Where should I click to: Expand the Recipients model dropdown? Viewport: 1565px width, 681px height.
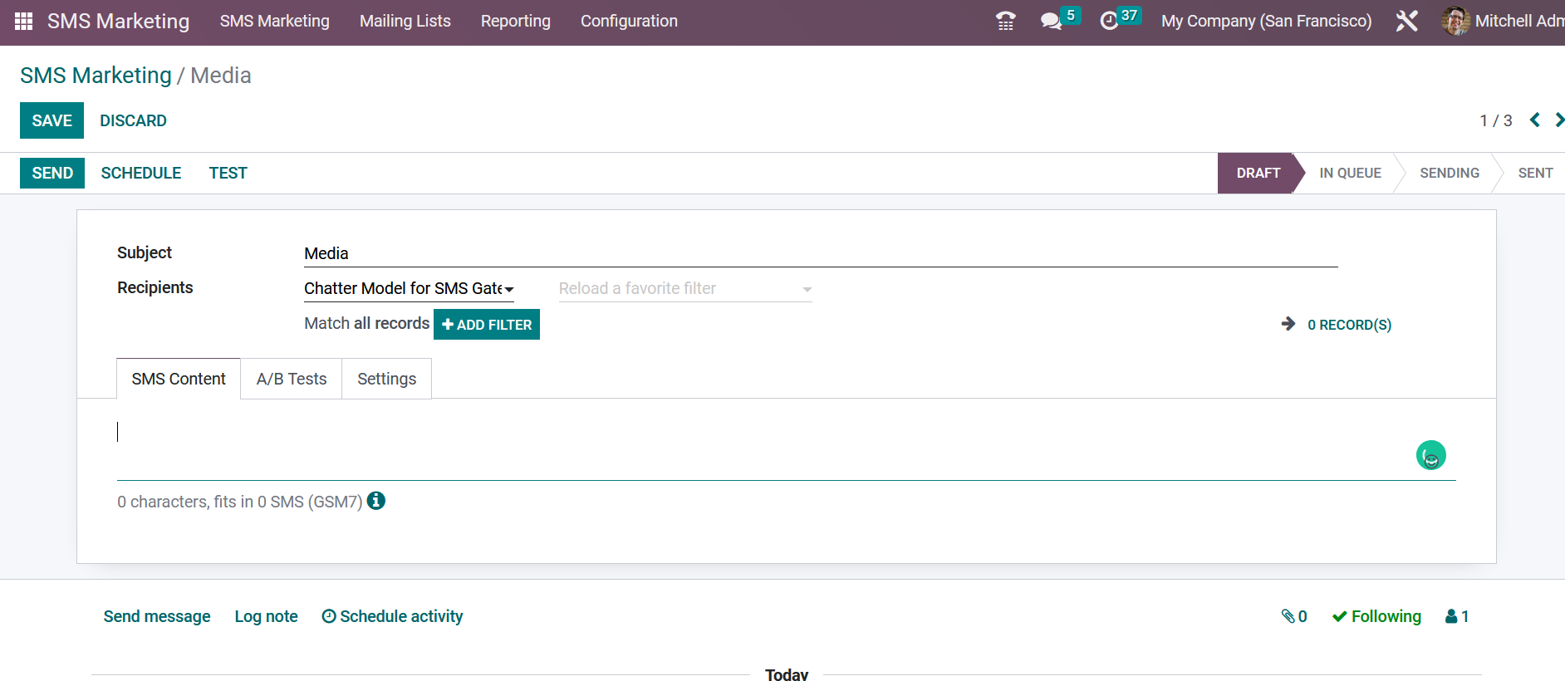point(409,288)
